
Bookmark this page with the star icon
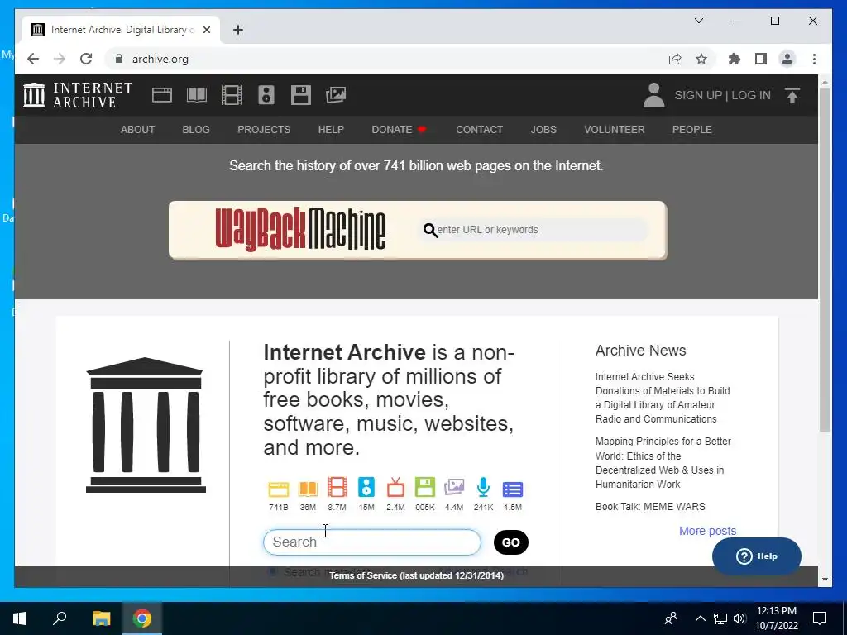tap(701, 59)
